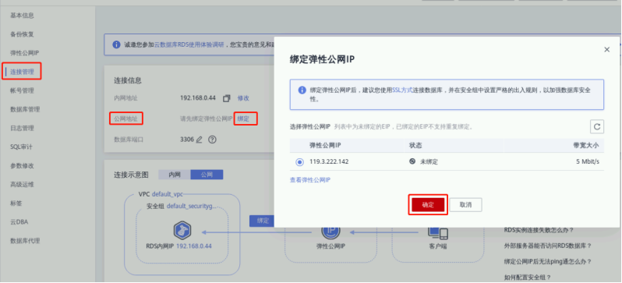Screen dimensions: 622x283
Task: Click the 5 Mbit/s bandwidth cell
Action: click(x=588, y=162)
